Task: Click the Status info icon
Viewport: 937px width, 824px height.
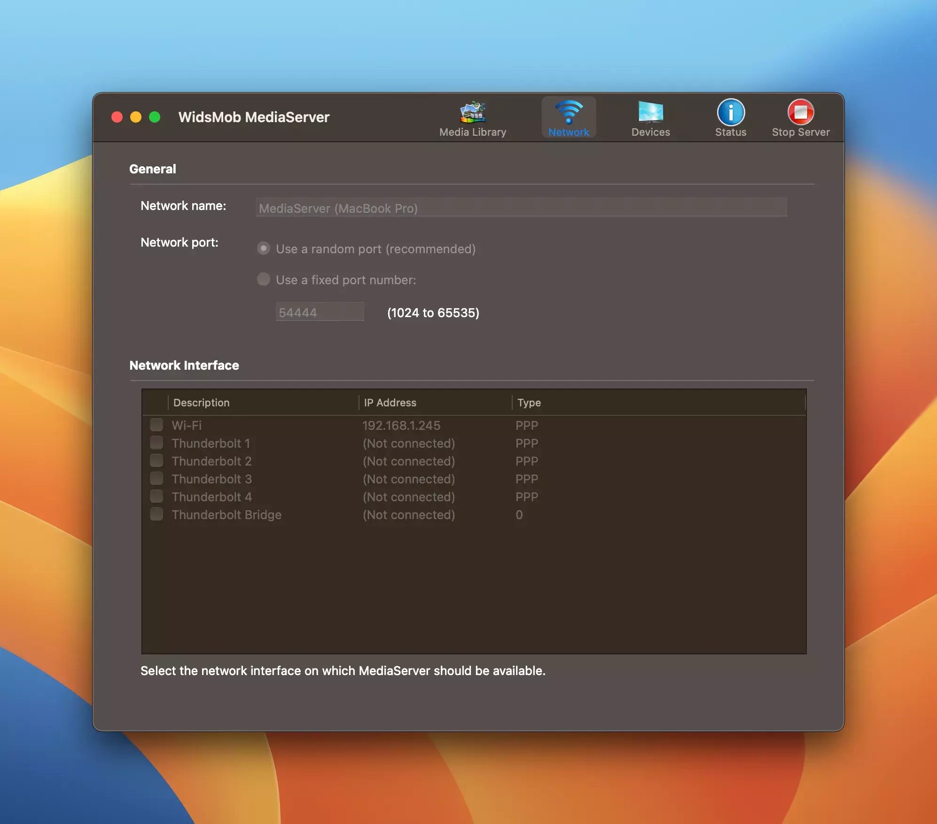Action: pyautogui.click(x=731, y=112)
